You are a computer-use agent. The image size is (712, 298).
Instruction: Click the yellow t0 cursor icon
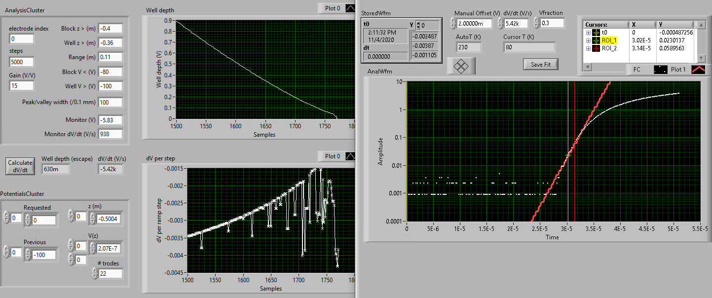pos(596,33)
